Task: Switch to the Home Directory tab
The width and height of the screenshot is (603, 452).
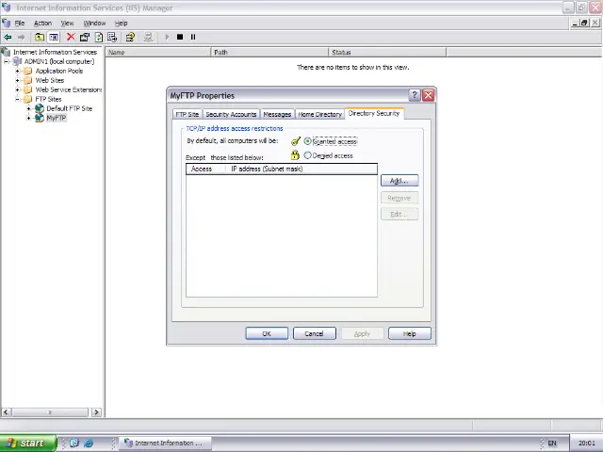Action: (320, 114)
